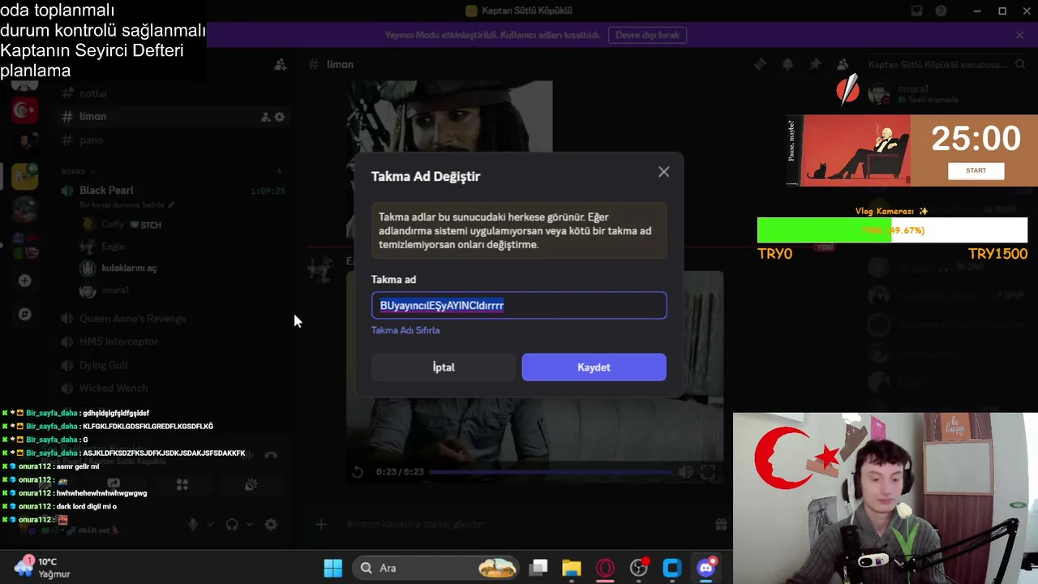Deafen with the headphones icon
1038x584 pixels.
(x=232, y=525)
